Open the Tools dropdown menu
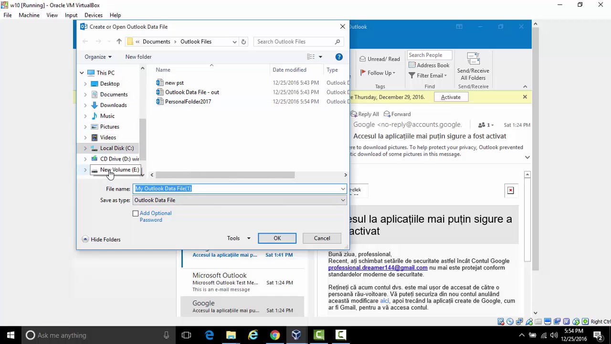 tap(239, 238)
